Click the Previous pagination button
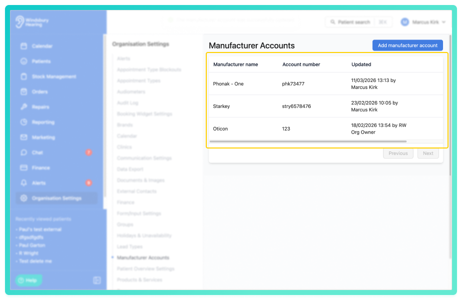The image size is (462, 300). pos(398,153)
